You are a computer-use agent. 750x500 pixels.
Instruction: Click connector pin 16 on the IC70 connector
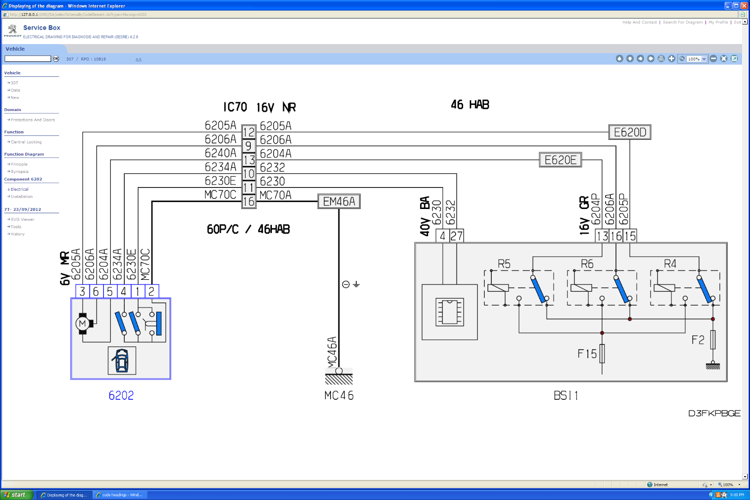click(248, 201)
